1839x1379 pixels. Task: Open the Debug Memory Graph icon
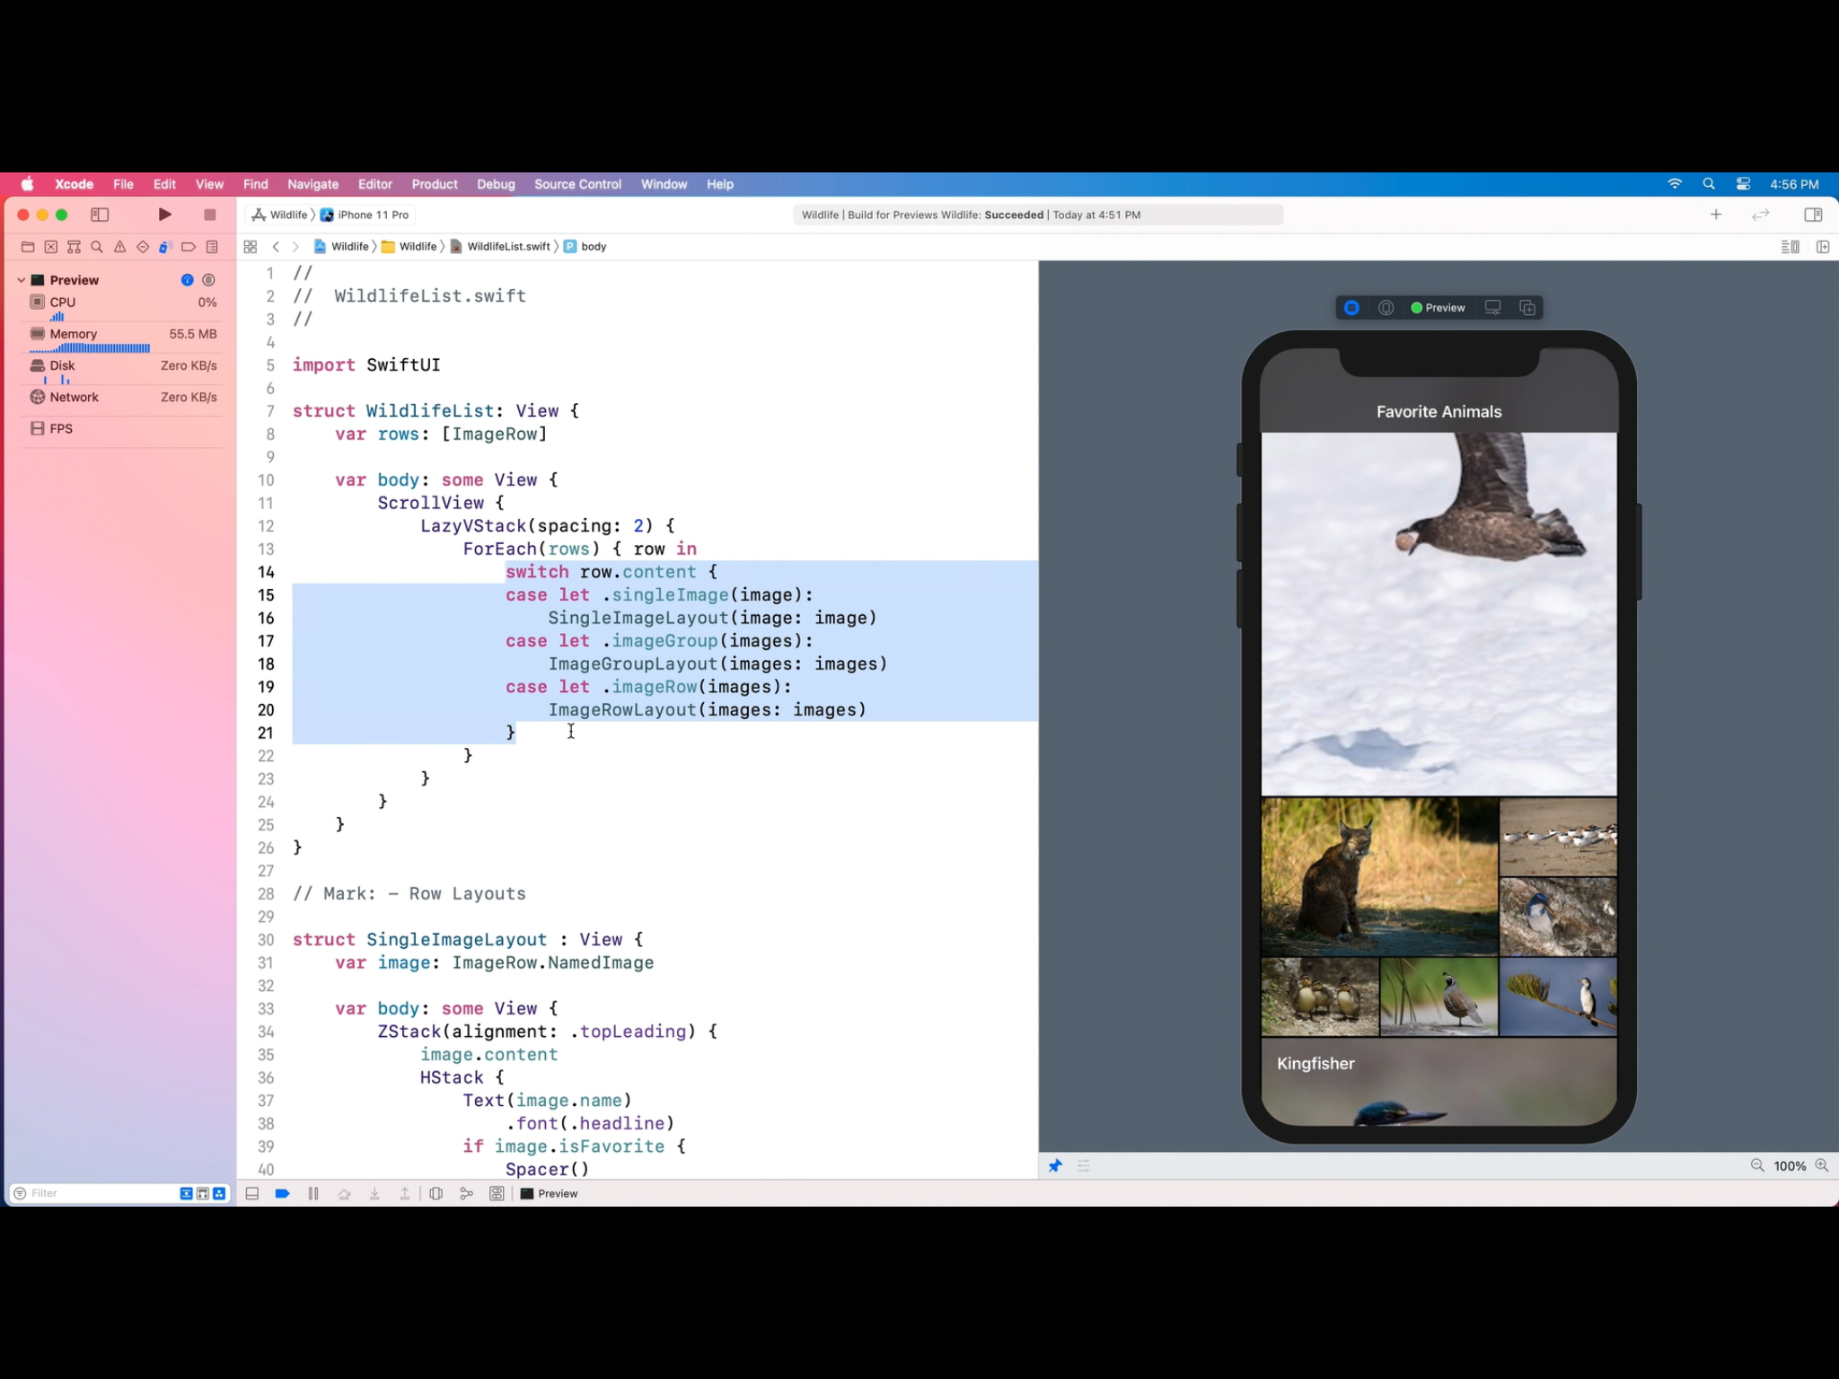coord(467,1193)
